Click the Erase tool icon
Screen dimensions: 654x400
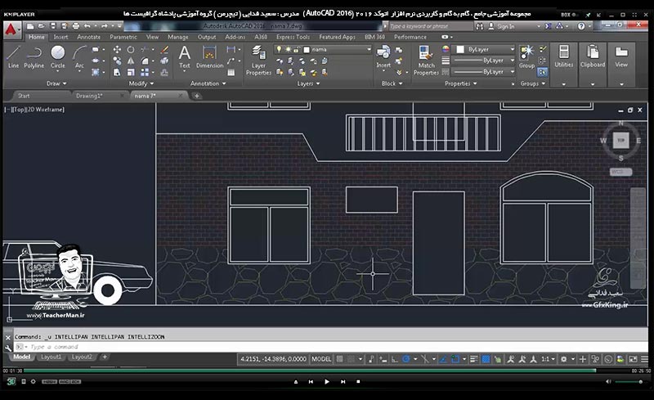coord(165,49)
